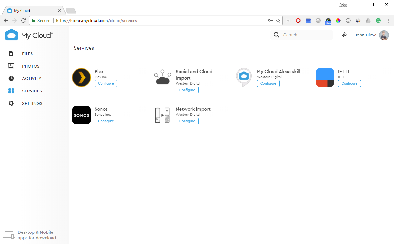
Task: Configure My Cloud Alexa skill
Action: point(268,83)
